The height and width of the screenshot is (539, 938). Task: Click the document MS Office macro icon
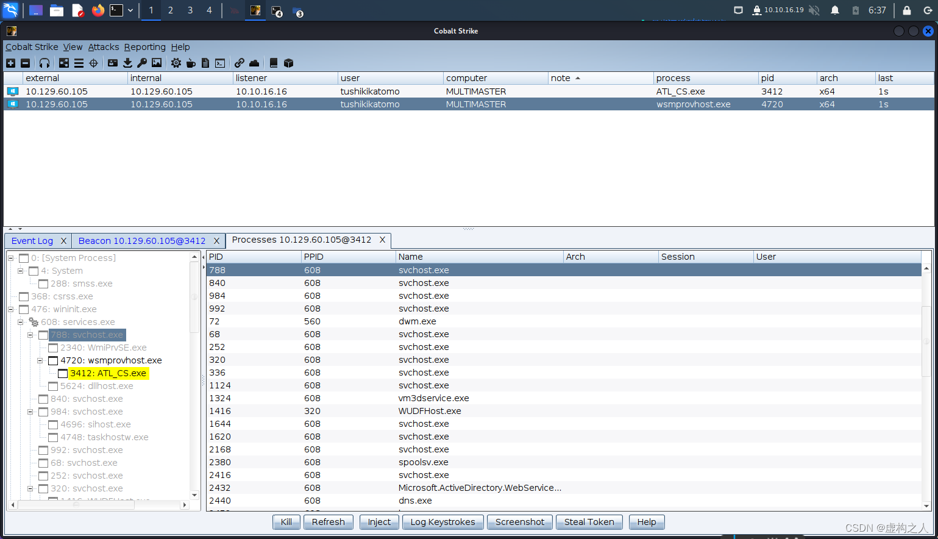pos(205,63)
